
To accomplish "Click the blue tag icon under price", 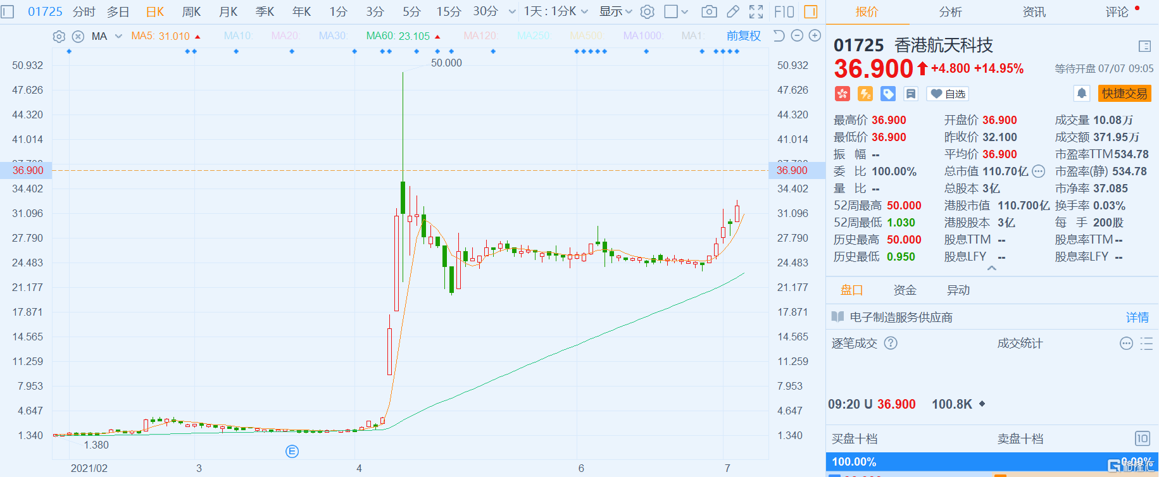I will coord(888,94).
